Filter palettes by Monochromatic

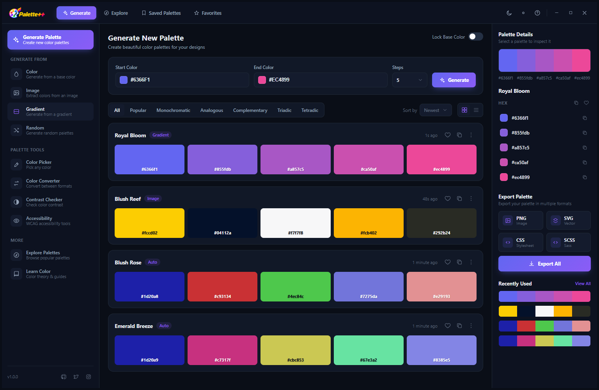[x=173, y=110]
